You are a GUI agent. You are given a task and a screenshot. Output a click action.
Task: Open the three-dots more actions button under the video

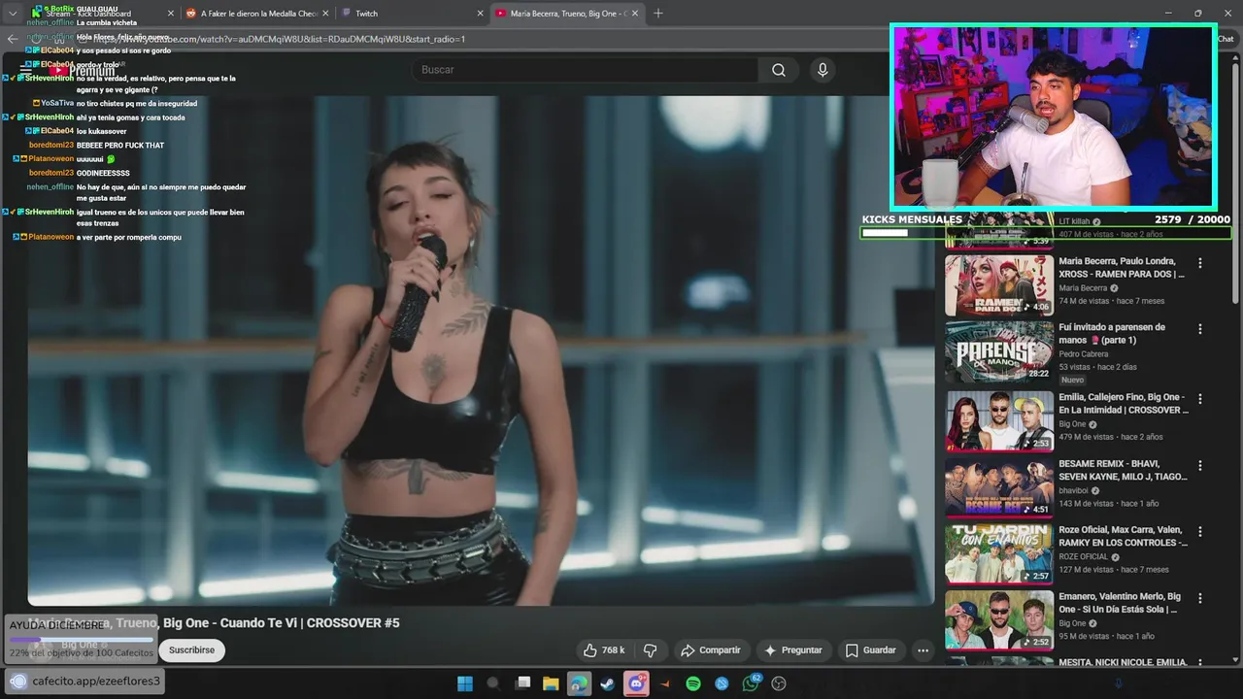point(924,650)
